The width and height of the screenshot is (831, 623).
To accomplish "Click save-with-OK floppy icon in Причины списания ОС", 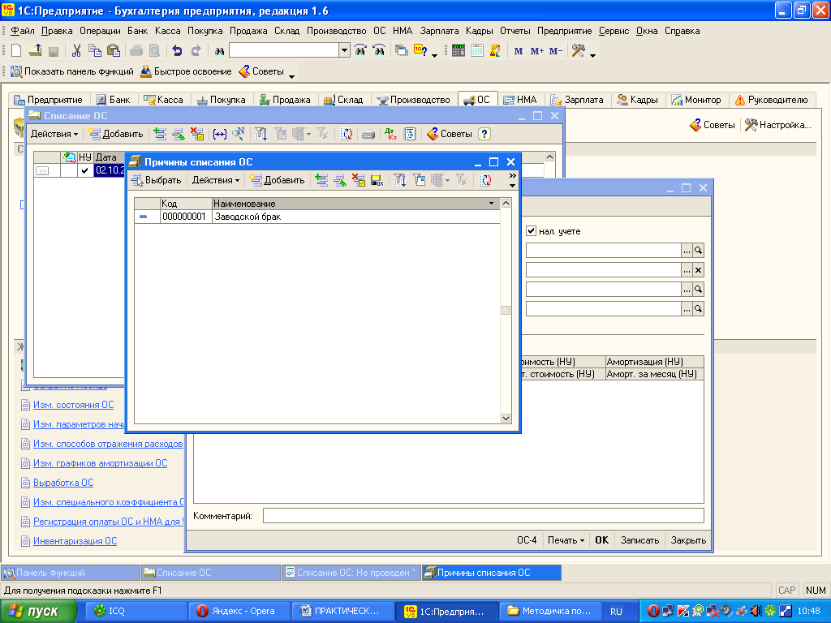I will [377, 180].
